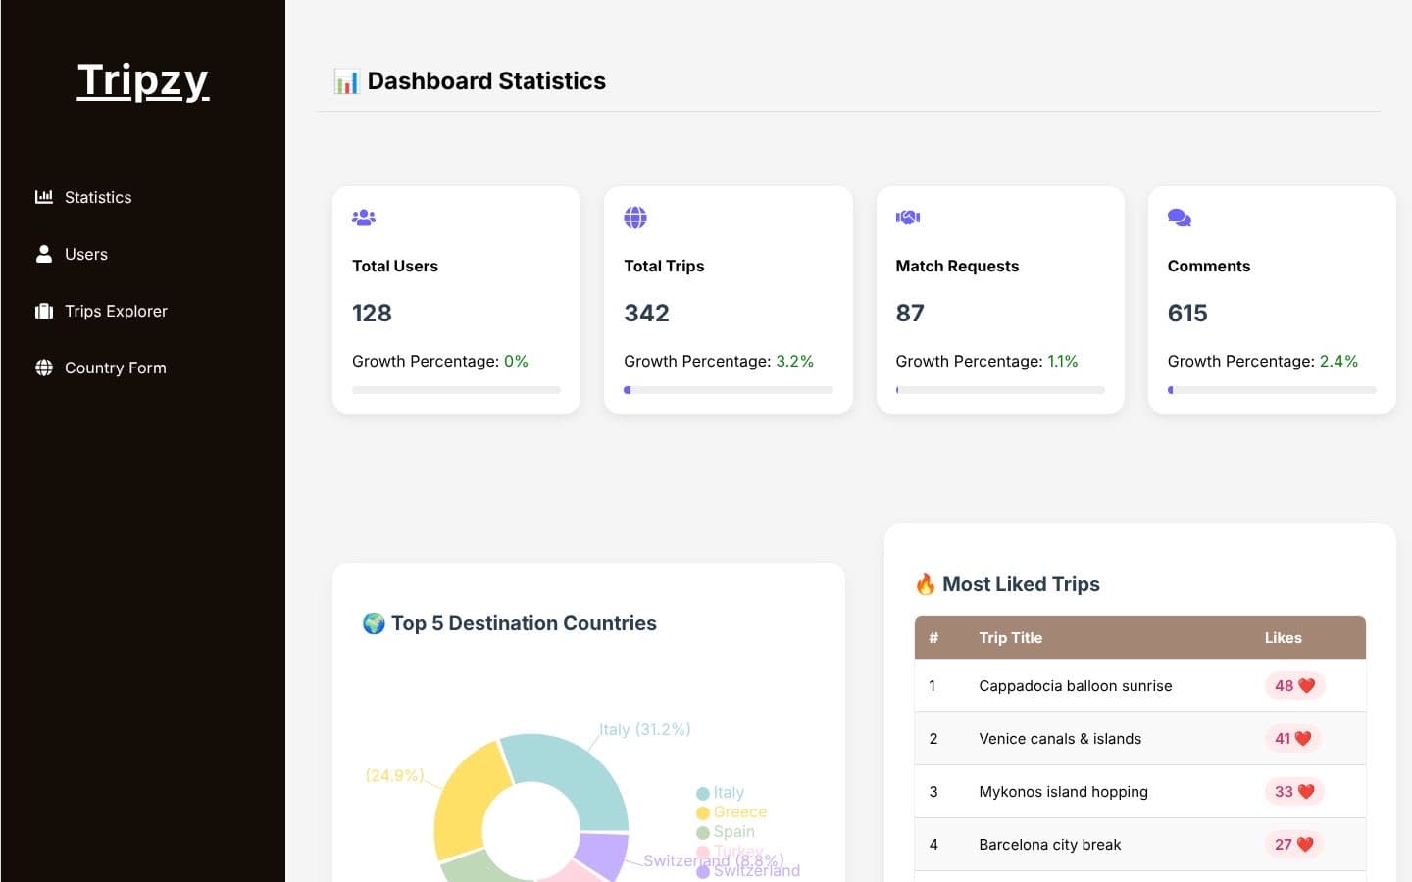
Task: Click the fire emoji beside Most Liked Trips
Action: click(x=926, y=584)
